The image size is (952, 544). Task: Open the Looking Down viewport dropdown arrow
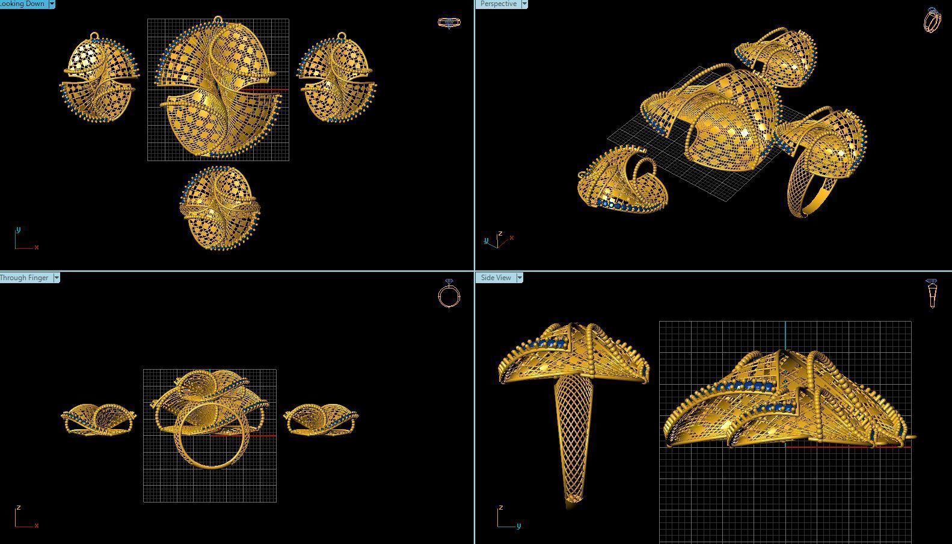pyautogui.click(x=52, y=4)
